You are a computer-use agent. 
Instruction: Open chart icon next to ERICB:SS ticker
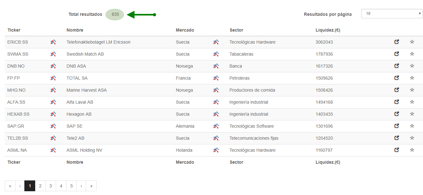click(53, 42)
